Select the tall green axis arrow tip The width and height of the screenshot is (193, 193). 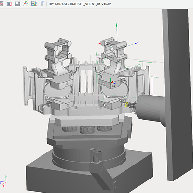117,25
